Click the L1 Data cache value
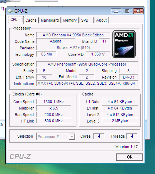The height and width of the screenshot is (174, 155). (120, 102)
